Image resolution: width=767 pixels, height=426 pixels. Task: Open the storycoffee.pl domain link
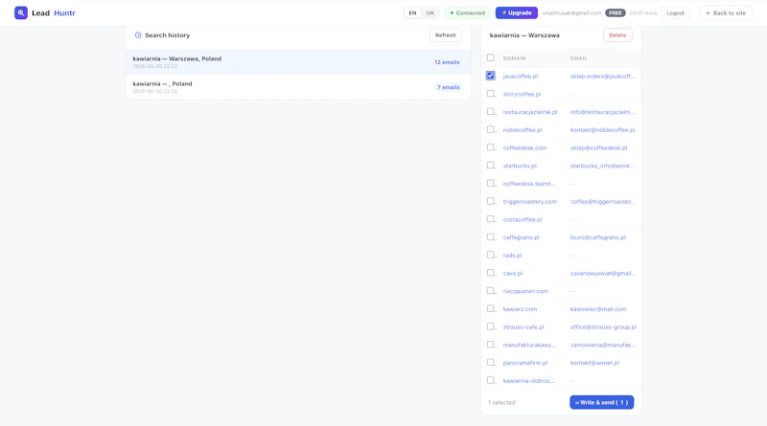click(x=522, y=94)
